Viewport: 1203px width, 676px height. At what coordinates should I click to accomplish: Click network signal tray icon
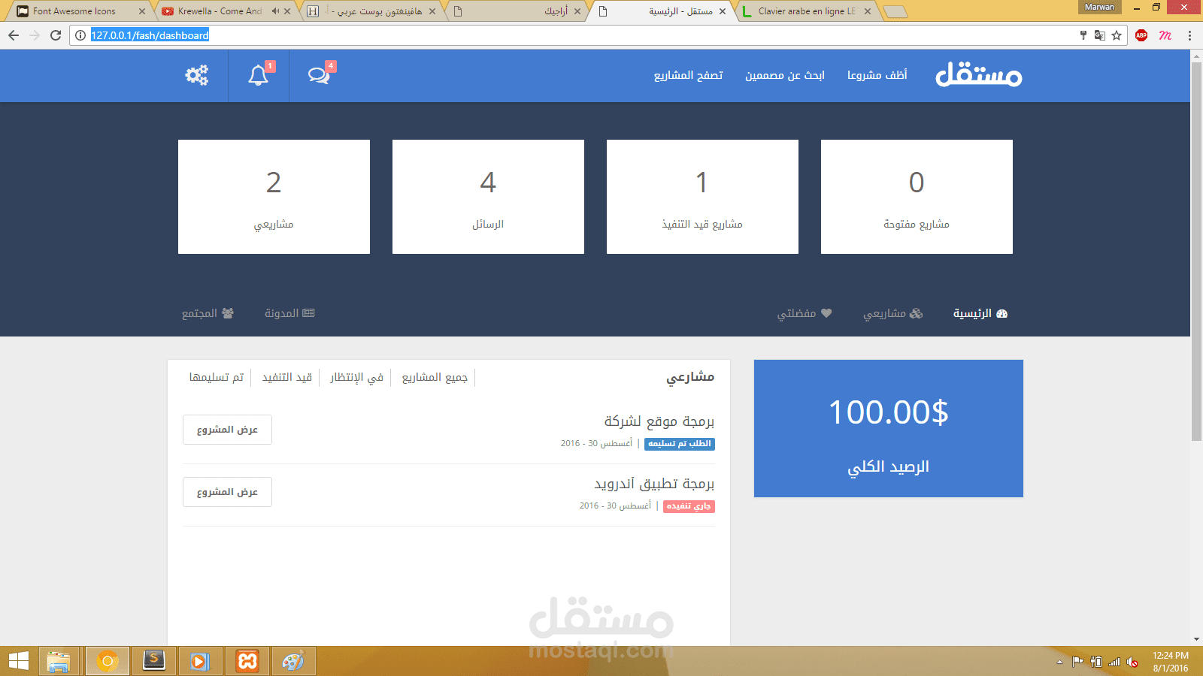pyautogui.click(x=1114, y=662)
